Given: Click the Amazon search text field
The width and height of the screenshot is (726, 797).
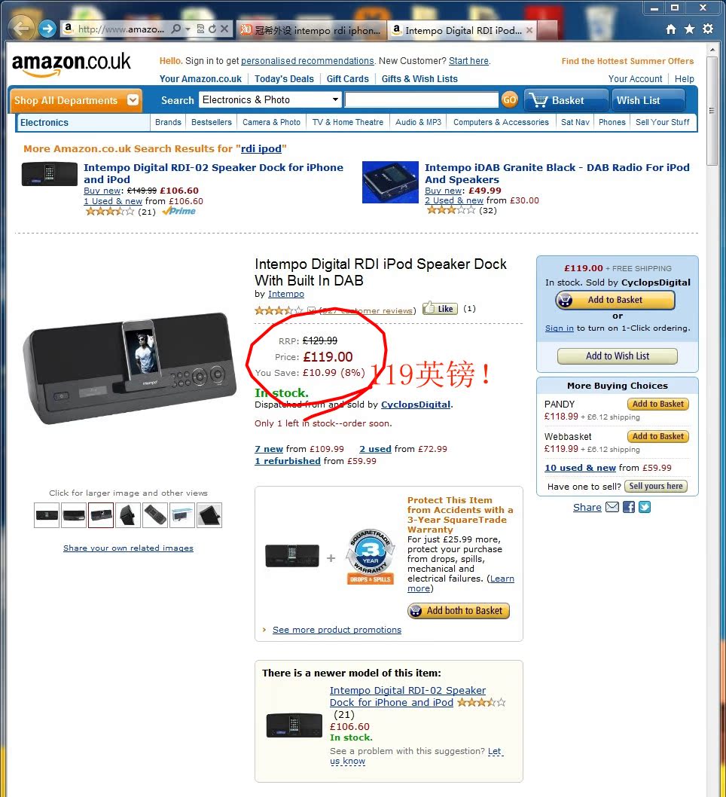Looking at the screenshot, I should 421,99.
